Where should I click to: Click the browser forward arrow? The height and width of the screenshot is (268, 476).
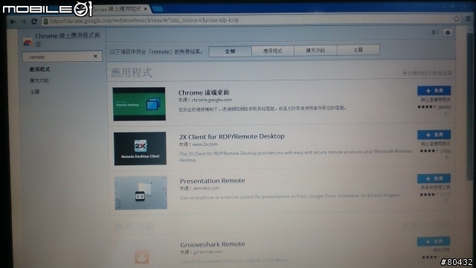[24, 22]
